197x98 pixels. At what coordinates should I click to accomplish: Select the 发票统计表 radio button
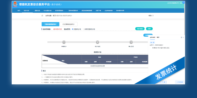click(x=73, y=29)
